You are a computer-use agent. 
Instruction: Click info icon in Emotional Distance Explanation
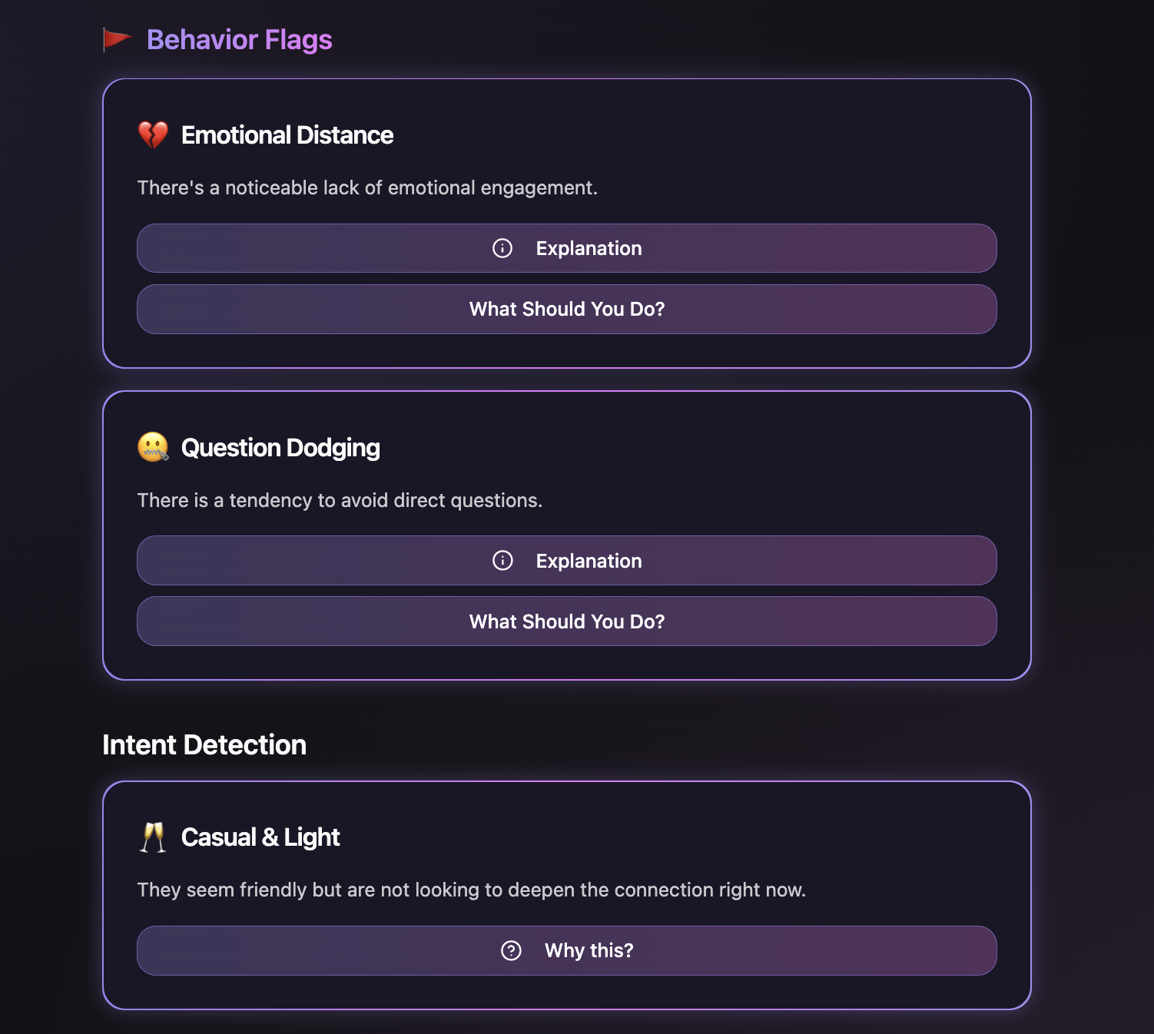coord(502,248)
